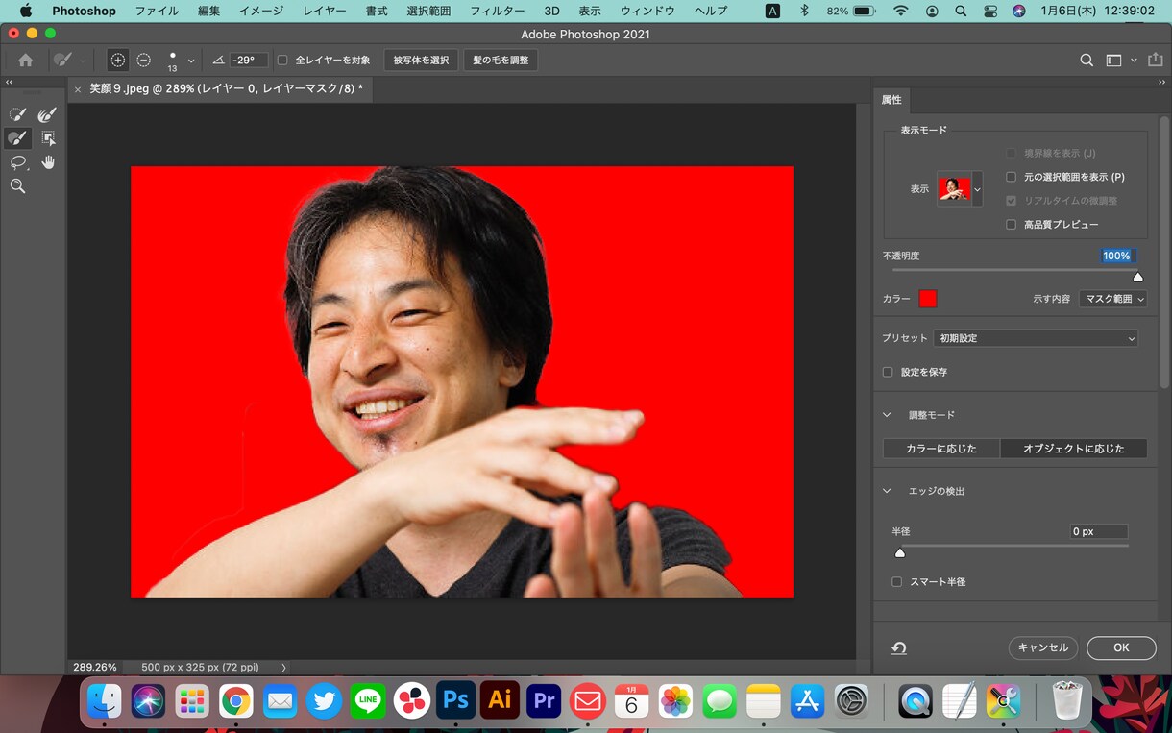Click the share image icon

(1155, 60)
